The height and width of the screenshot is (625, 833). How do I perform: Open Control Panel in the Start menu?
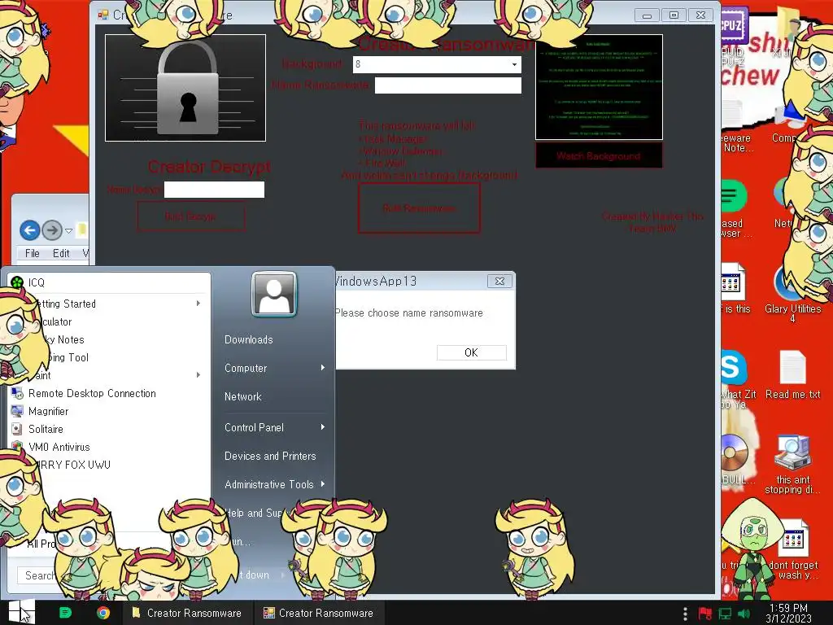coord(254,427)
